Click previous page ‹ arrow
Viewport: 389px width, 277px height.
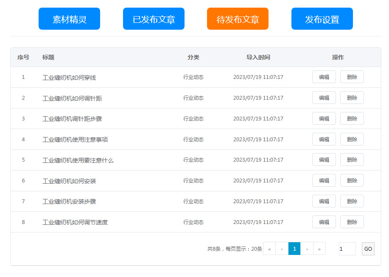(282, 249)
